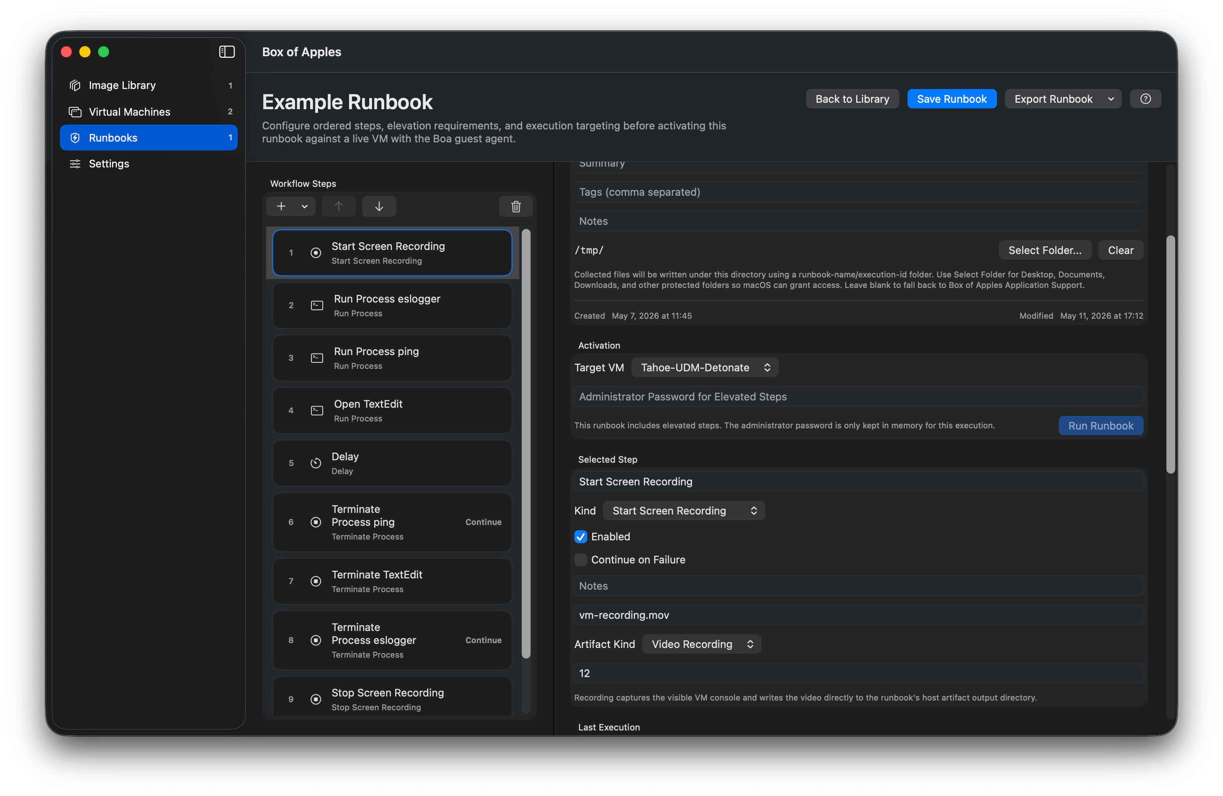Open help with question mark icon
The width and height of the screenshot is (1223, 796).
click(1145, 99)
